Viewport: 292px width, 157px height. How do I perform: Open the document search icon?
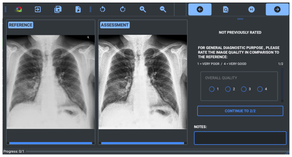tap(226, 9)
